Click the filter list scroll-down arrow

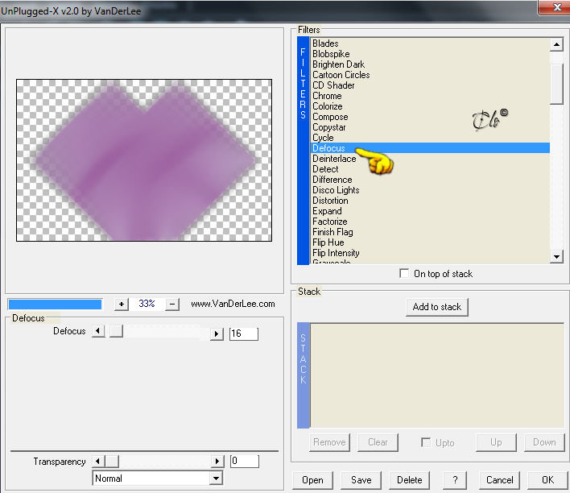[556, 256]
